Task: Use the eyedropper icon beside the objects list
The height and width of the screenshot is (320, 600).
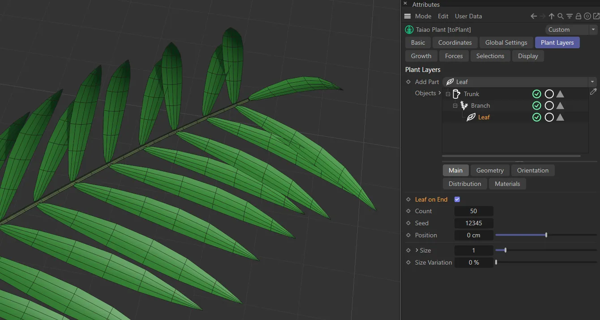Action: pos(593,92)
